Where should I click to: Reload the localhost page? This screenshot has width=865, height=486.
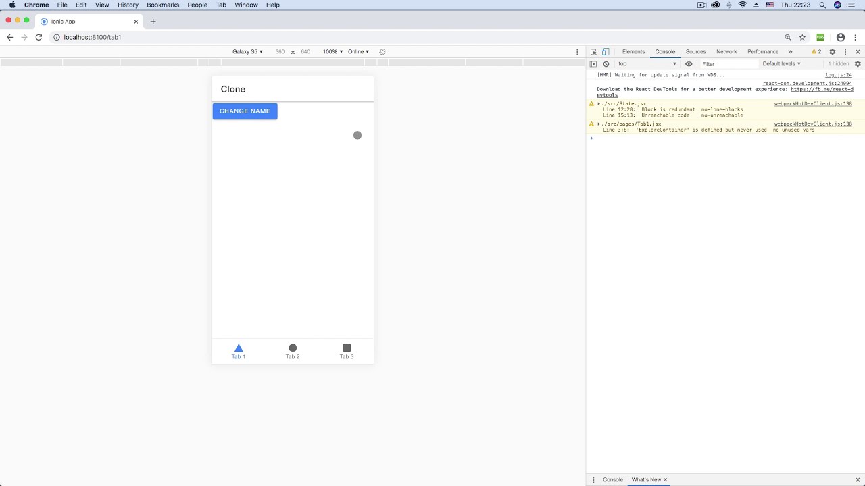(x=39, y=38)
